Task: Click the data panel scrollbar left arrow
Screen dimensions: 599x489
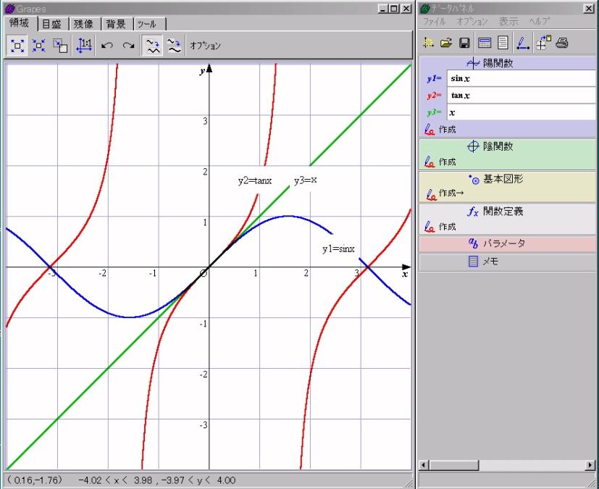Action: pyautogui.click(x=424, y=465)
